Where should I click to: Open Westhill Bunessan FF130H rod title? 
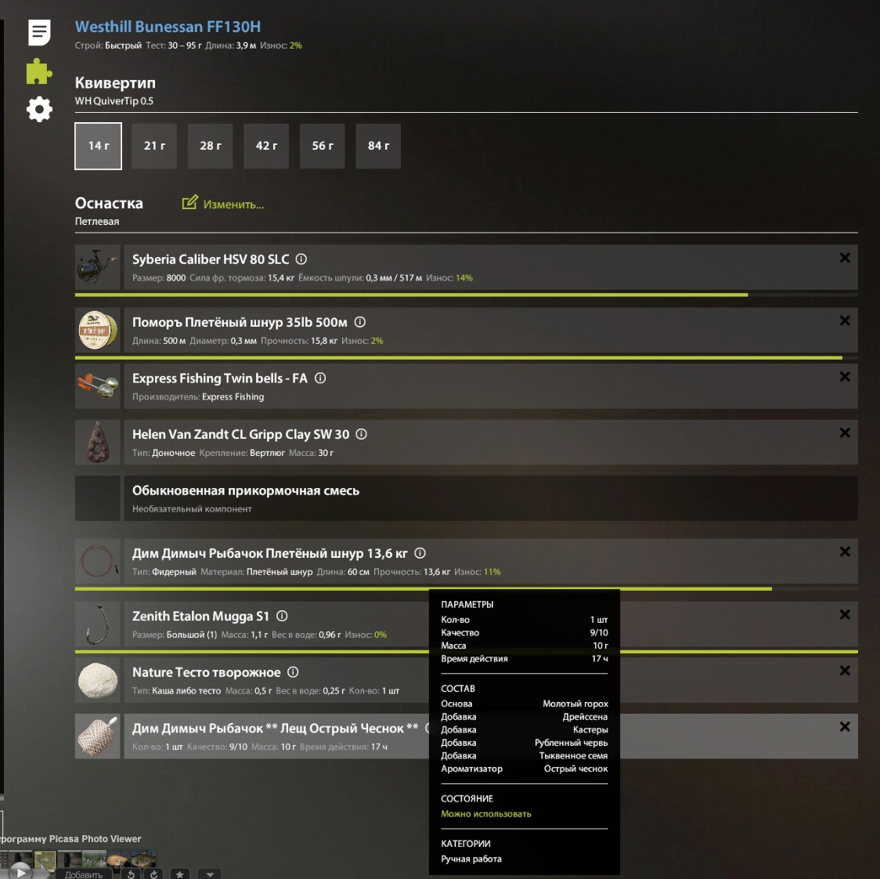(x=168, y=27)
